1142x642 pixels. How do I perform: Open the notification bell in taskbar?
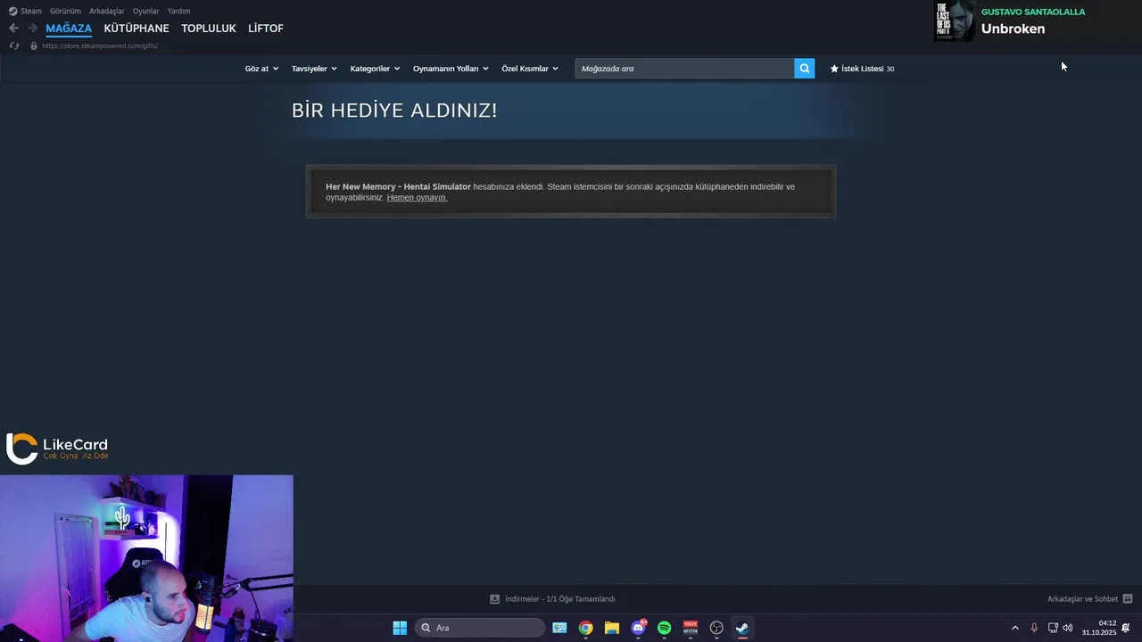[1126, 628]
